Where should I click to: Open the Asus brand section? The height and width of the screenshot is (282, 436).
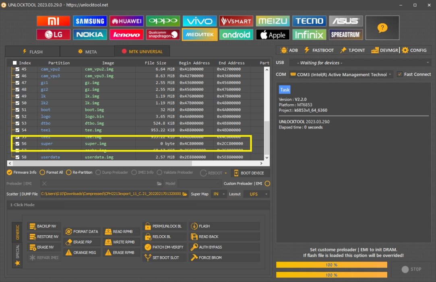346,21
